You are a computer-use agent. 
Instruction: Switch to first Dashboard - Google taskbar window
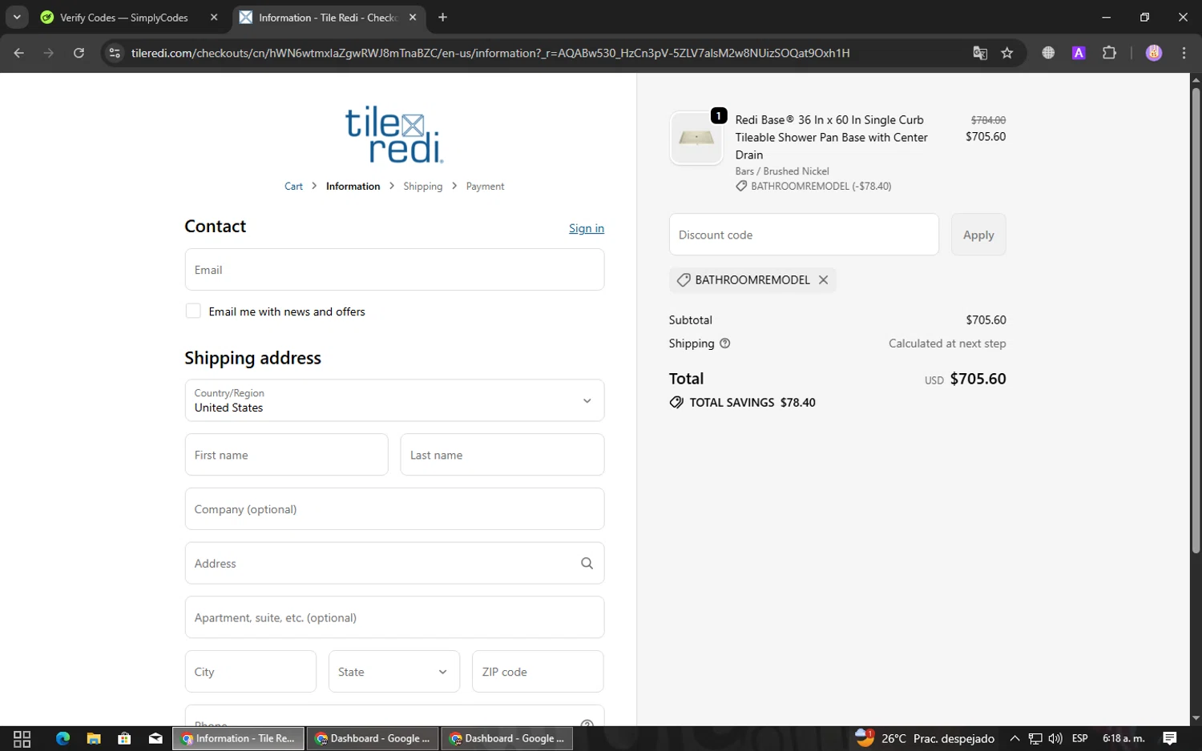tap(373, 738)
